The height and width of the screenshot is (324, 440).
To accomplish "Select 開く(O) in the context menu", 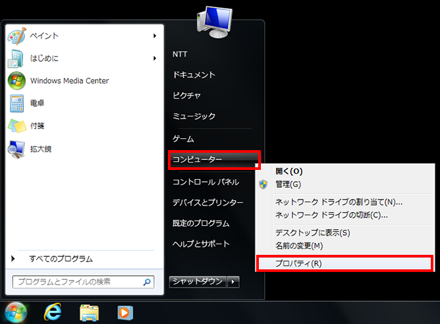I will coord(289,171).
